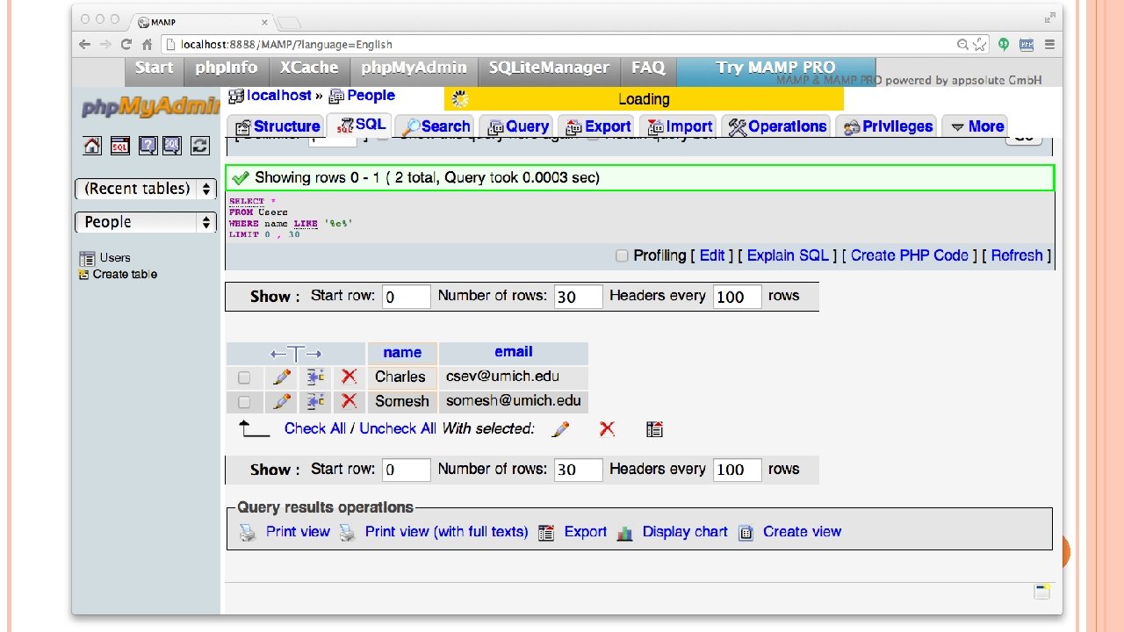Open the Privileges tab
Image resolution: width=1124 pixels, height=632 pixels.
(887, 126)
